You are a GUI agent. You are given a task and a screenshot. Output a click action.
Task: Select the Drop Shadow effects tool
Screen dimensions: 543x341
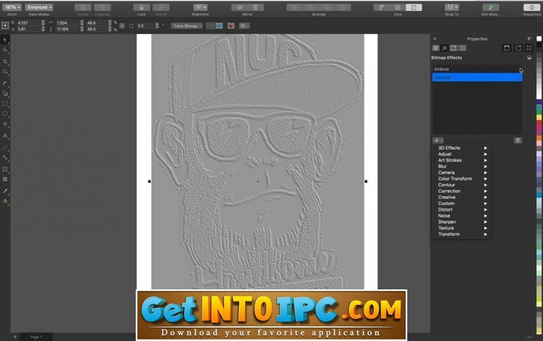point(5,169)
